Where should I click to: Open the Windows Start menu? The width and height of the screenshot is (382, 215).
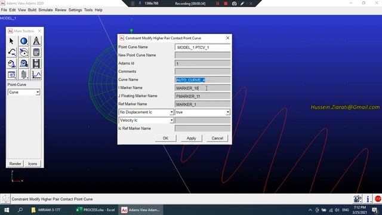pos(7,210)
